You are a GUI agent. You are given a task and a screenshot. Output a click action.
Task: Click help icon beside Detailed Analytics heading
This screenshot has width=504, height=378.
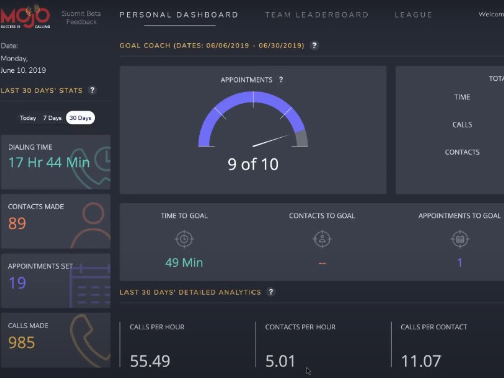click(x=271, y=292)
